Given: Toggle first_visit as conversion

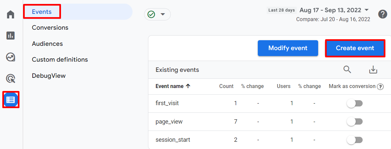Looking at the screenshot, I should point(355,104).
